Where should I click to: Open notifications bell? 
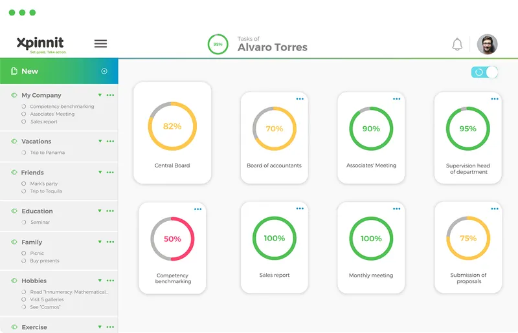click(x=457, y=44)
